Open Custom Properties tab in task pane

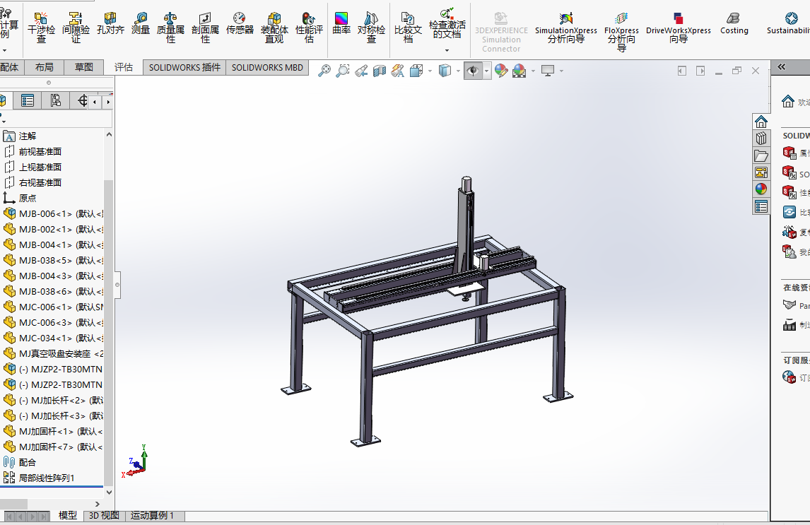pyautogui.click(x=761, y=207)
